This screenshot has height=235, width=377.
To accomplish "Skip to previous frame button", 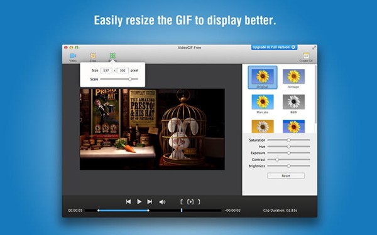I will pos(128,202).
